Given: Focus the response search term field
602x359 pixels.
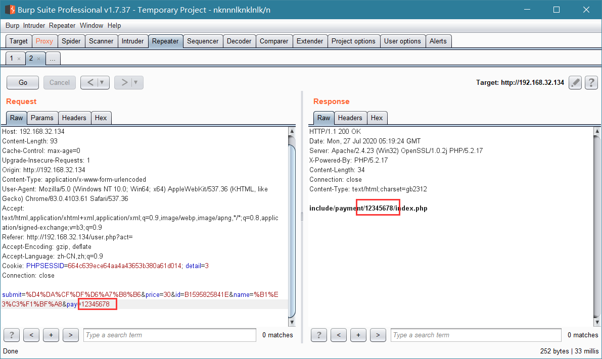Looking at the screenshot, I should (x=476, y=335).
